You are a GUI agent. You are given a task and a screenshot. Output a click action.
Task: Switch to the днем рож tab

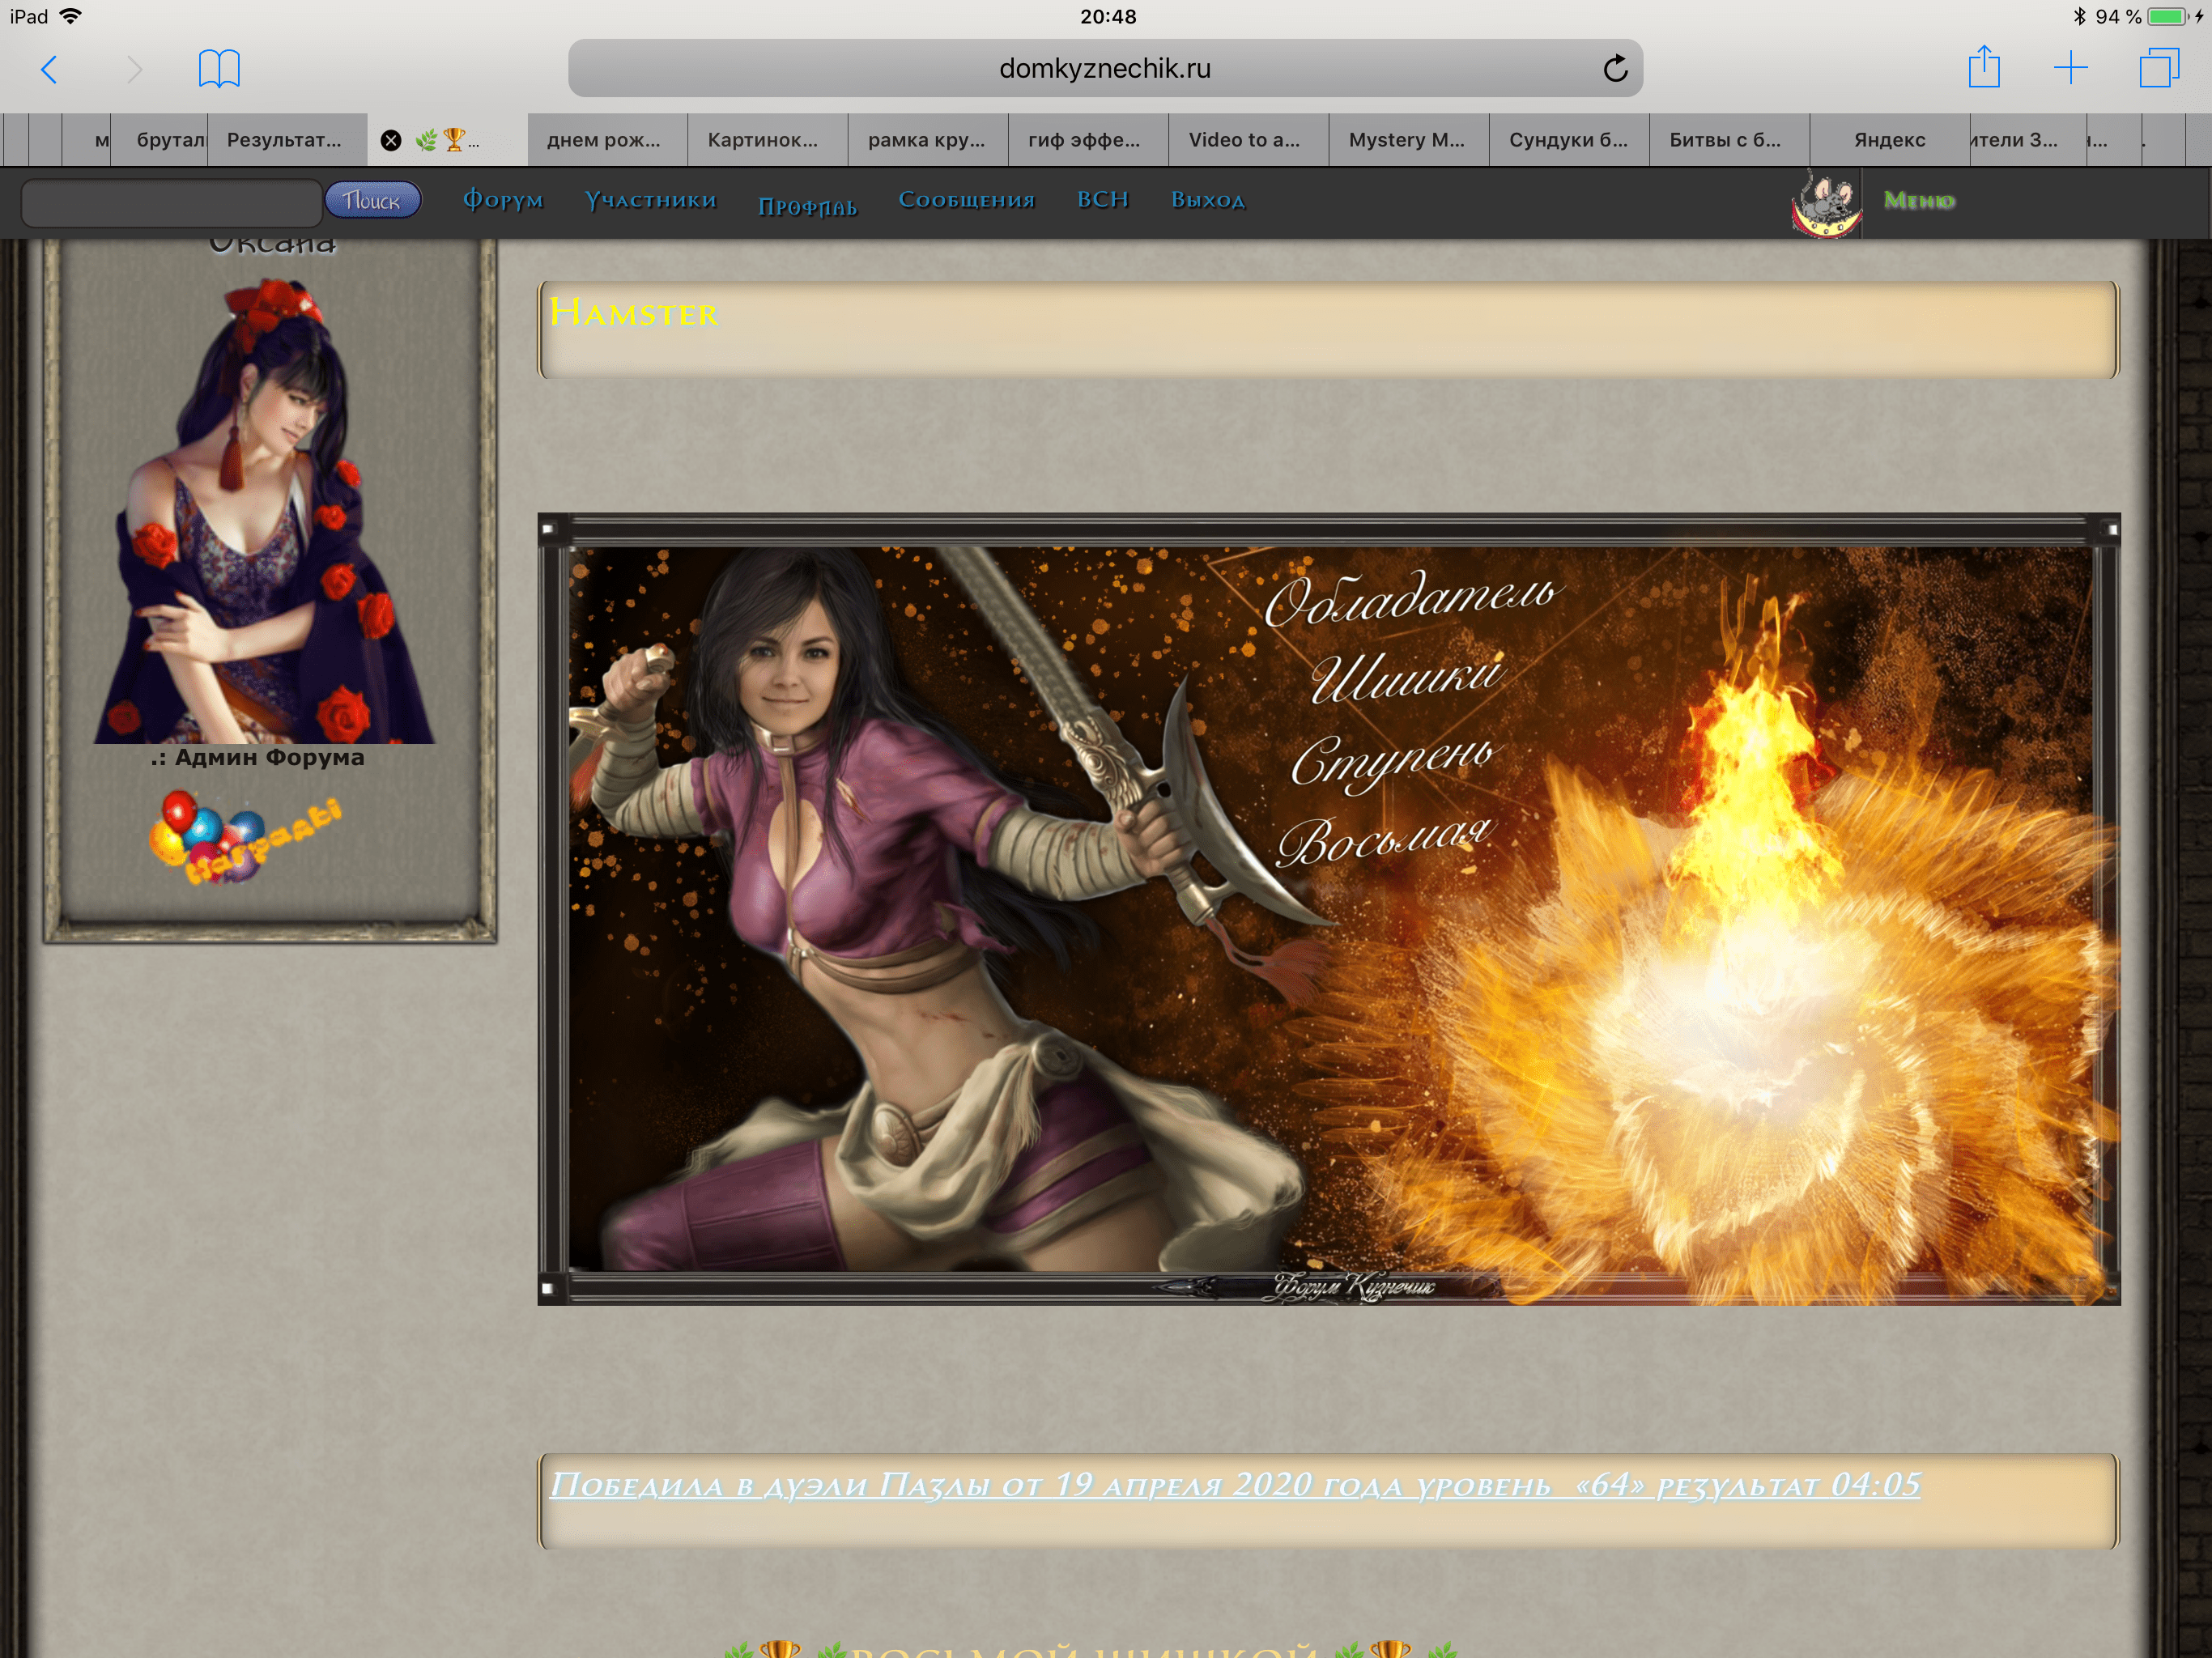coord(607,140)
